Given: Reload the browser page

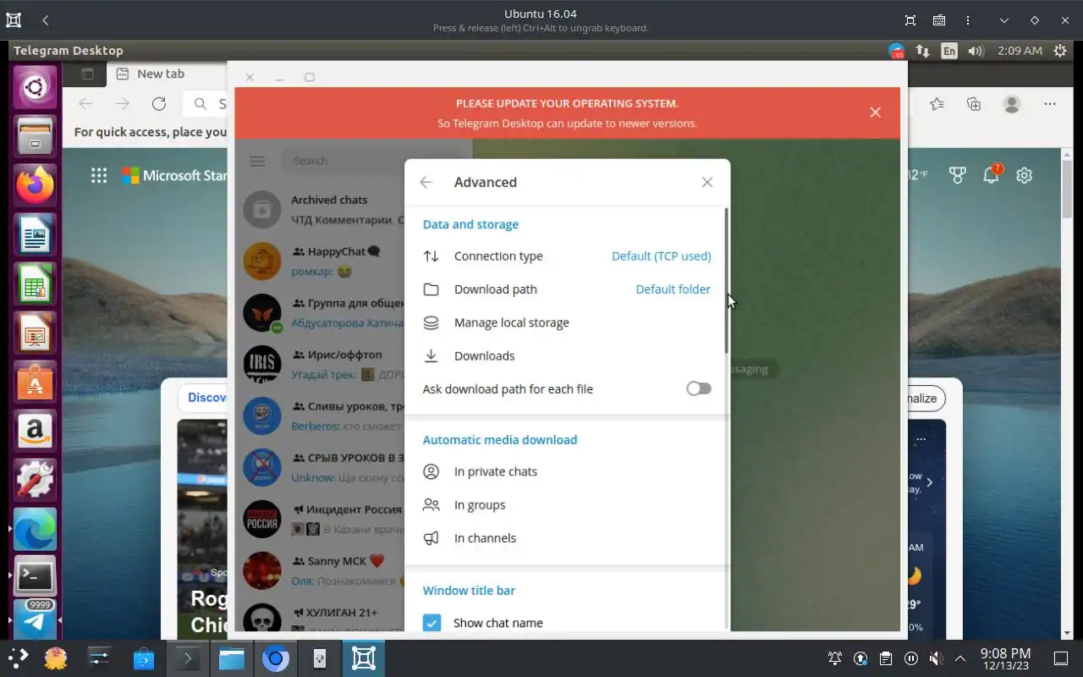Looking at the screenshot, I should coord(159,104).
